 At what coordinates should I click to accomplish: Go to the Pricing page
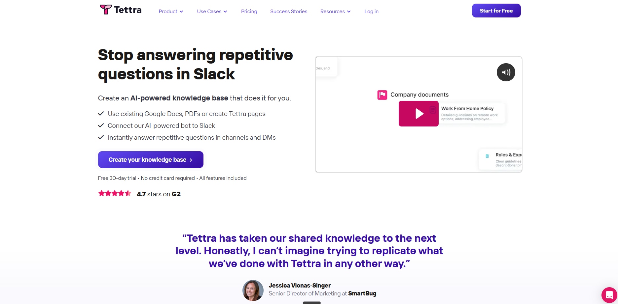pos(249,12)
